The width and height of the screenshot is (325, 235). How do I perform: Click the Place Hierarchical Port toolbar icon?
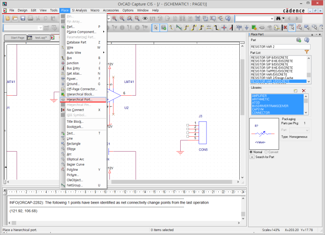point(262,28)
